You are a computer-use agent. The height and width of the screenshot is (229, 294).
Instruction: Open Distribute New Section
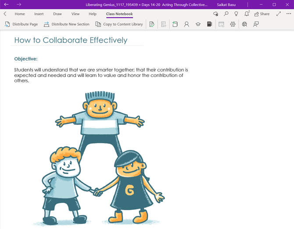coord(67,24)
